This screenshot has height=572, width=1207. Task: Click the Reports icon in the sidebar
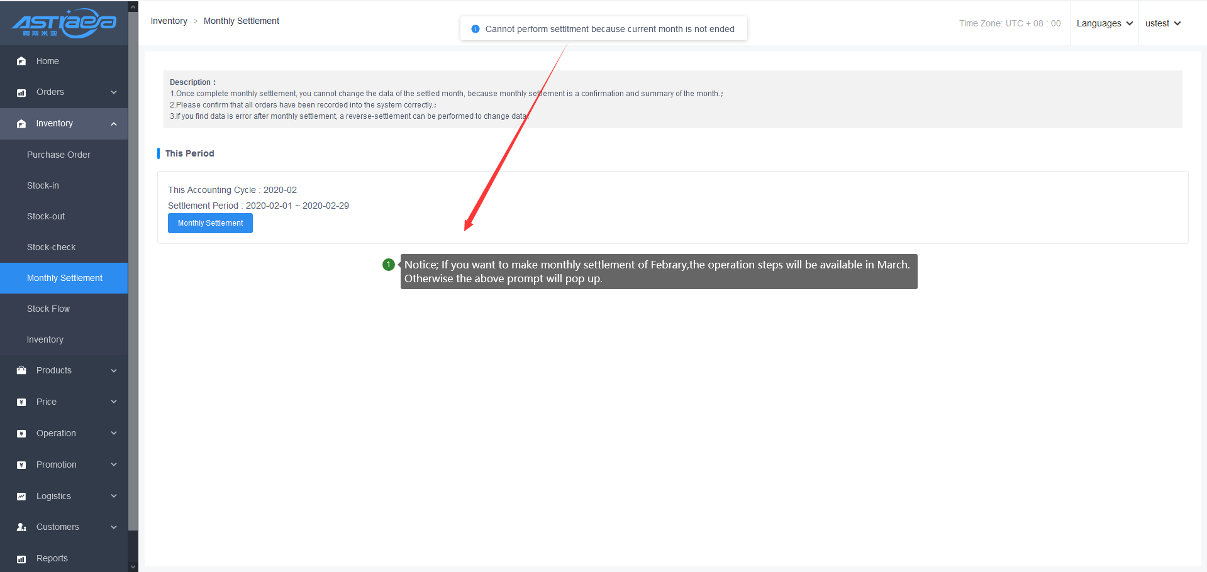click(21, 559)
